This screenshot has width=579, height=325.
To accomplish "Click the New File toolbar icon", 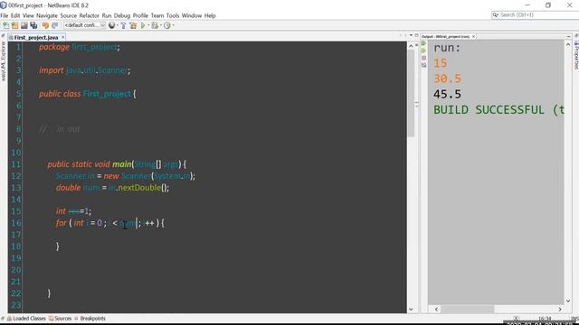I will point(6,25).
